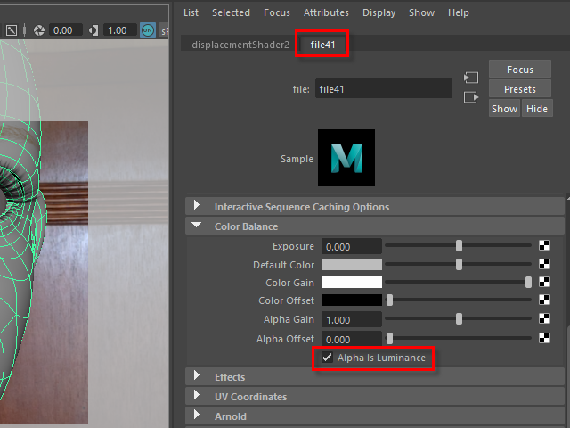Click the Presets button
The height and width of the screenshot is (428, 570).
[519, 89]
